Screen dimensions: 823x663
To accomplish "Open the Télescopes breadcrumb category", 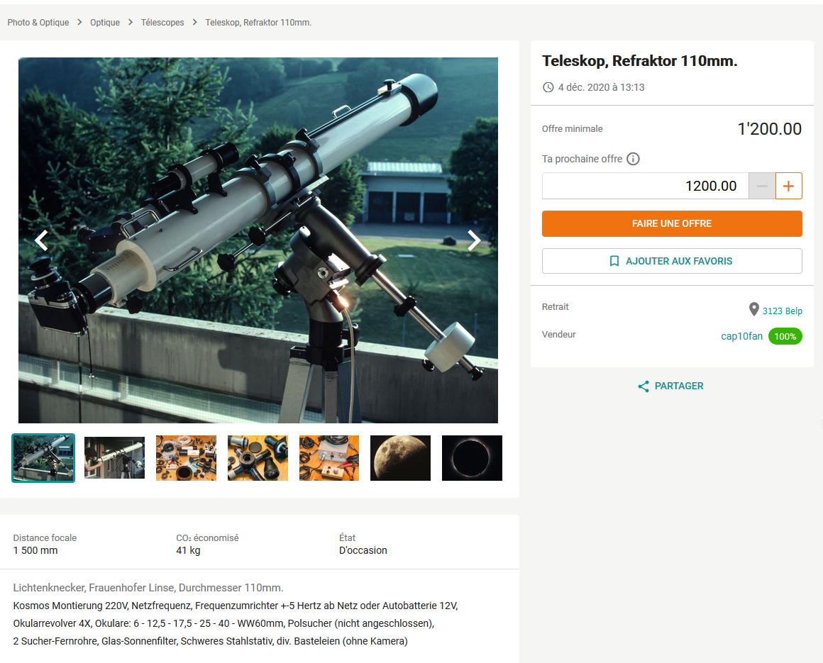I will pyautogui.click(x=162, y=23).
